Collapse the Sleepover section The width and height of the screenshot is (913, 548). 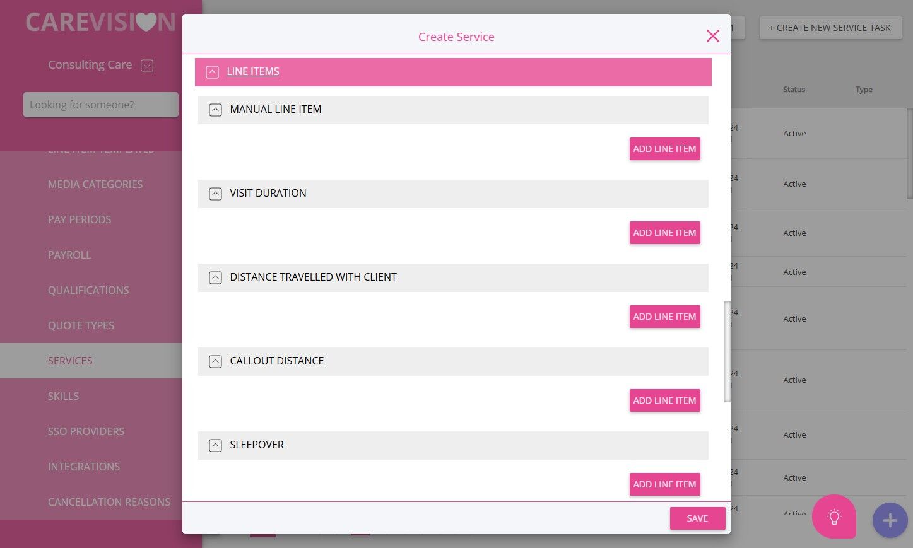[x=215, y=445]
